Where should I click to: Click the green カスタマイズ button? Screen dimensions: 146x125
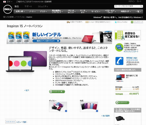click(x=122, y=102)
